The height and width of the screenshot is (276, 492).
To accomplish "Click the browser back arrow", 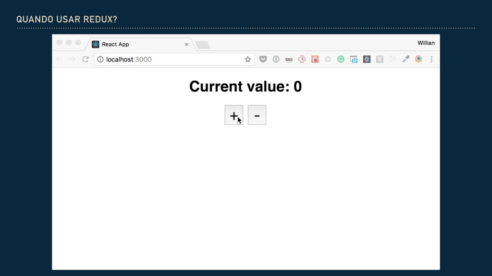I will (x=60, y=59).
